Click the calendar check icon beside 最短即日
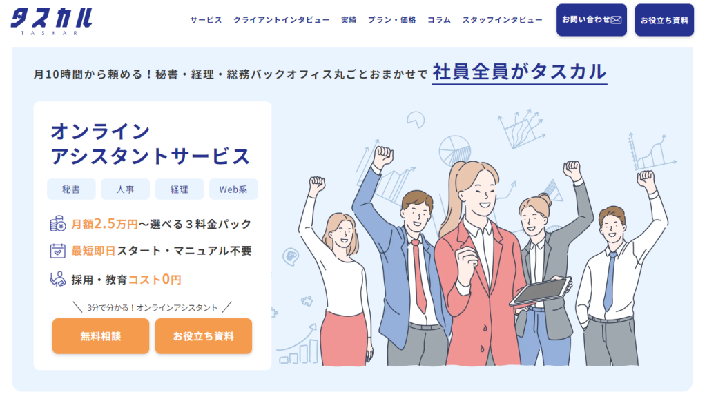 tap(58, 251)
